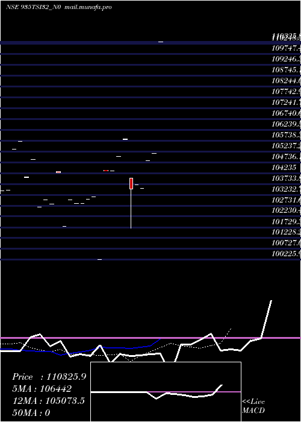The image size is (301, 422).
Task: Click the lowest white price tick near 100225
Action: pos(99,259)
